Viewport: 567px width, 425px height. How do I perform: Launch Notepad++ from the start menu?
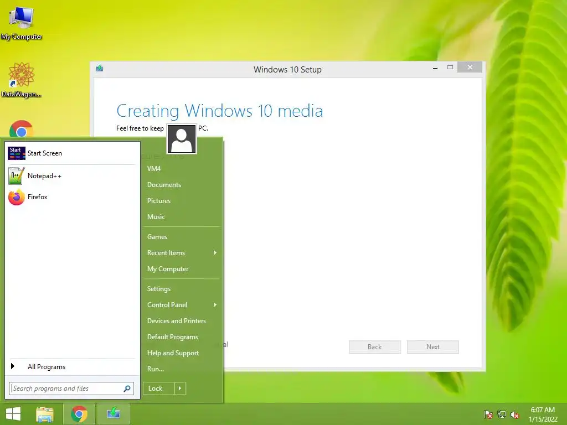pyautogui.click(x=71, y=176)
